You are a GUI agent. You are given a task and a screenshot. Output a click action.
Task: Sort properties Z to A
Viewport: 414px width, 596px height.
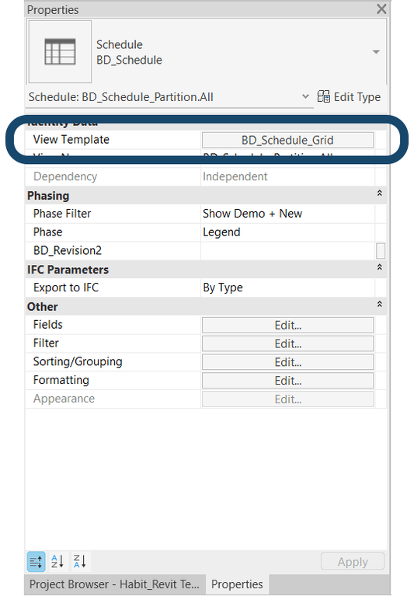point(81,561)
